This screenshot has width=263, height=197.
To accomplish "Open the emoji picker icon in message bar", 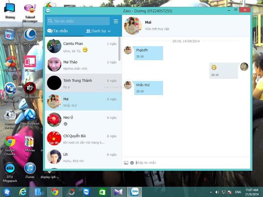I will click(x=132, y=163).
